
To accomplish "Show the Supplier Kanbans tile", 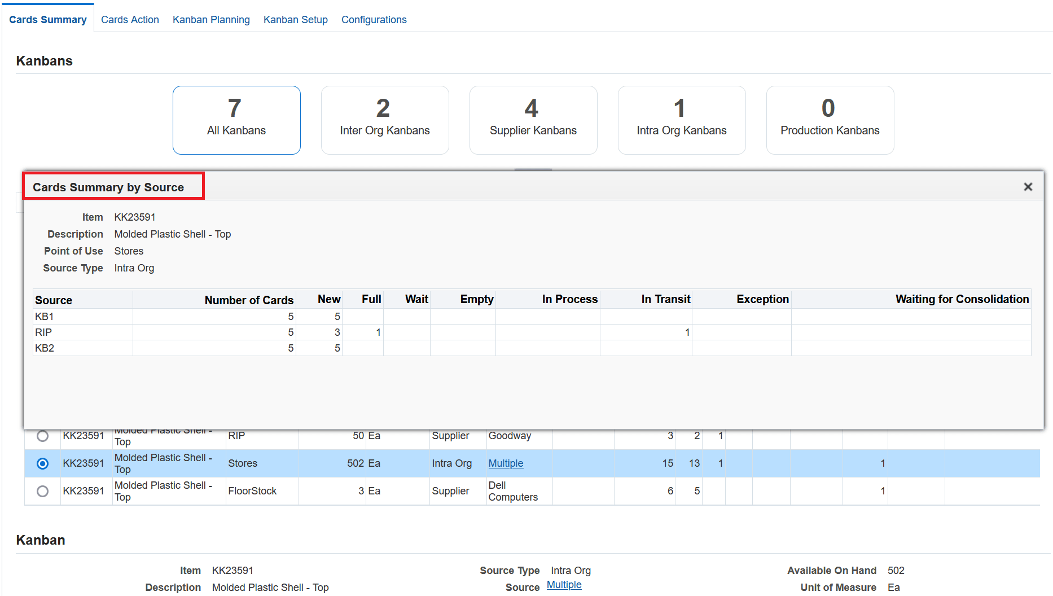I will click(x=533, y=120).
